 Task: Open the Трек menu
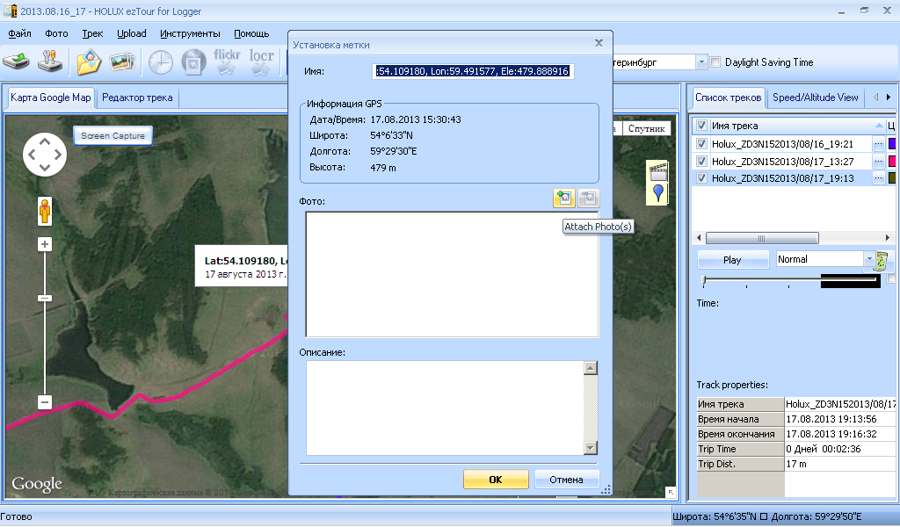[x=92, y=33]
